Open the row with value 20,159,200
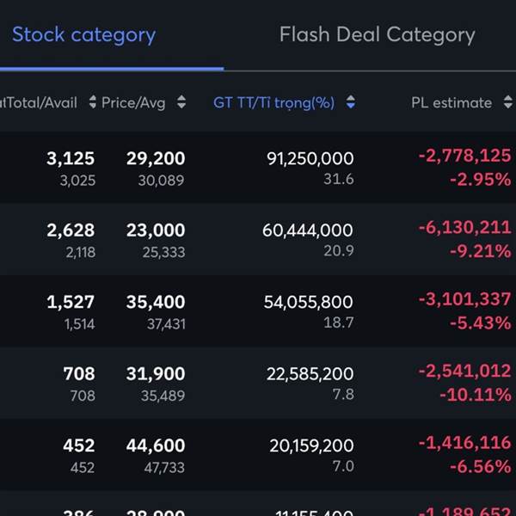The height and width of the screenshot is (516, 516). point(310,445)
